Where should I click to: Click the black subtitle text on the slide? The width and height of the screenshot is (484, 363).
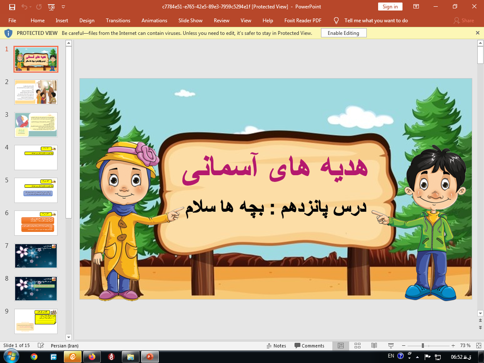[275, 208]
